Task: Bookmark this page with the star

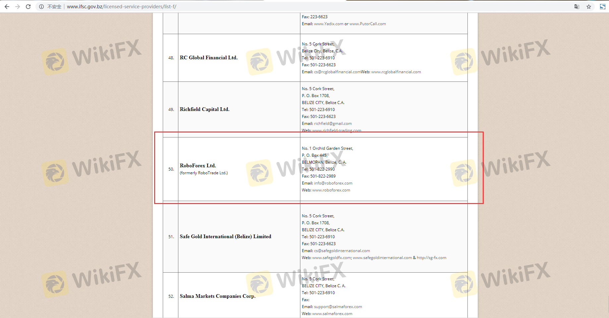Action: pyautogui.click(x=589, y=7)
